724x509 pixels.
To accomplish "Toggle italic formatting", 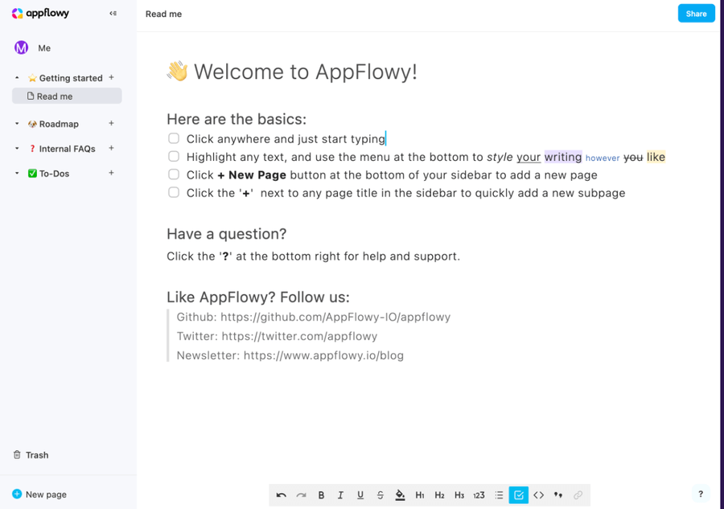I will (x=340, y=495).
